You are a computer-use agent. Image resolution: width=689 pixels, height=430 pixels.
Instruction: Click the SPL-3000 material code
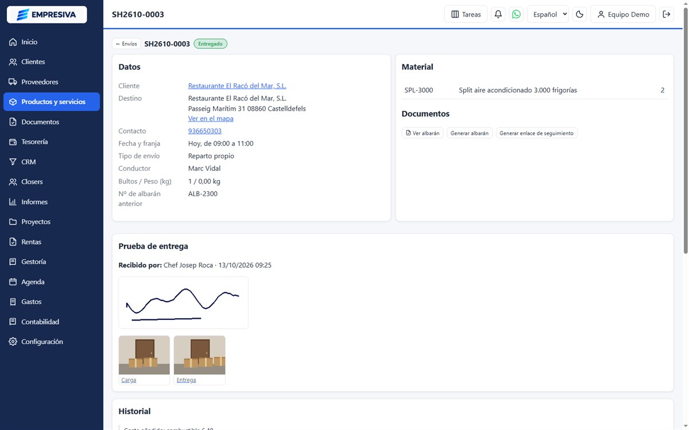point(419,90)
